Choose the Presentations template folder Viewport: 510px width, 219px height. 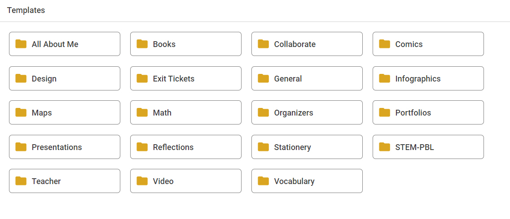point(65,147)
